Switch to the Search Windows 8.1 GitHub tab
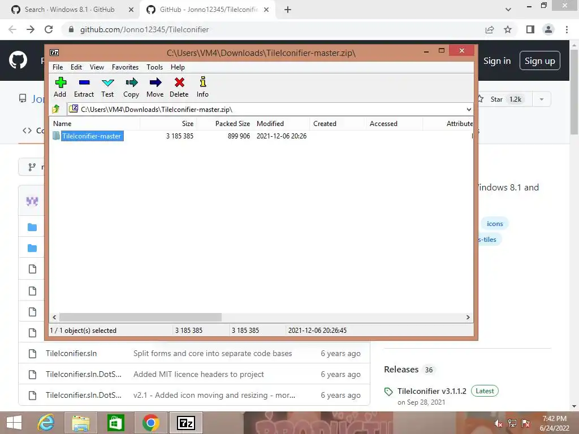This screenshot has height=434, width=579. pyautogui.click(x=70, y=10)
